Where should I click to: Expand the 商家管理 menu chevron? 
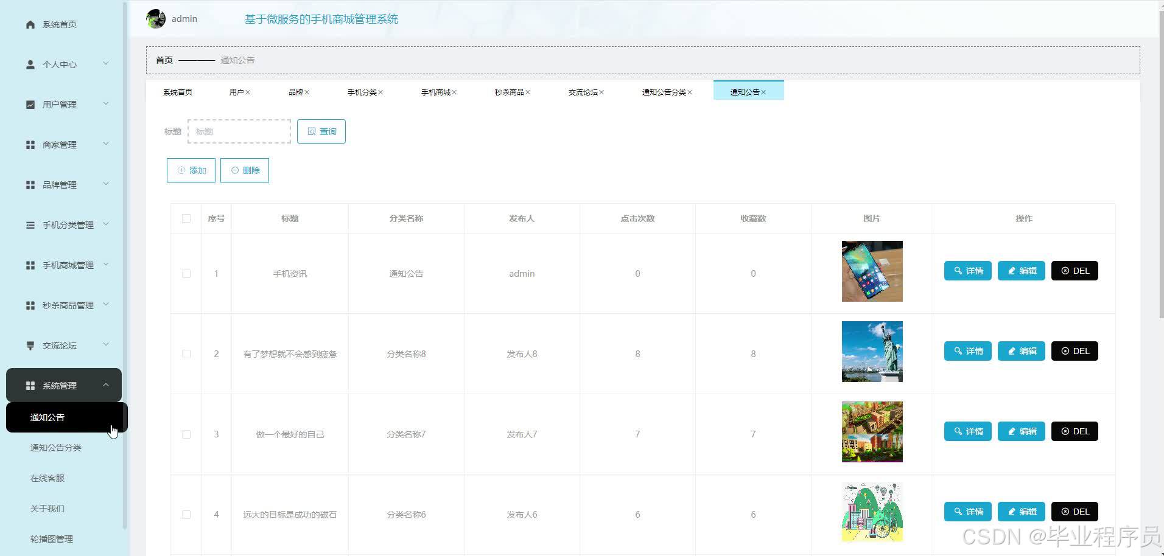pos(106,144)
